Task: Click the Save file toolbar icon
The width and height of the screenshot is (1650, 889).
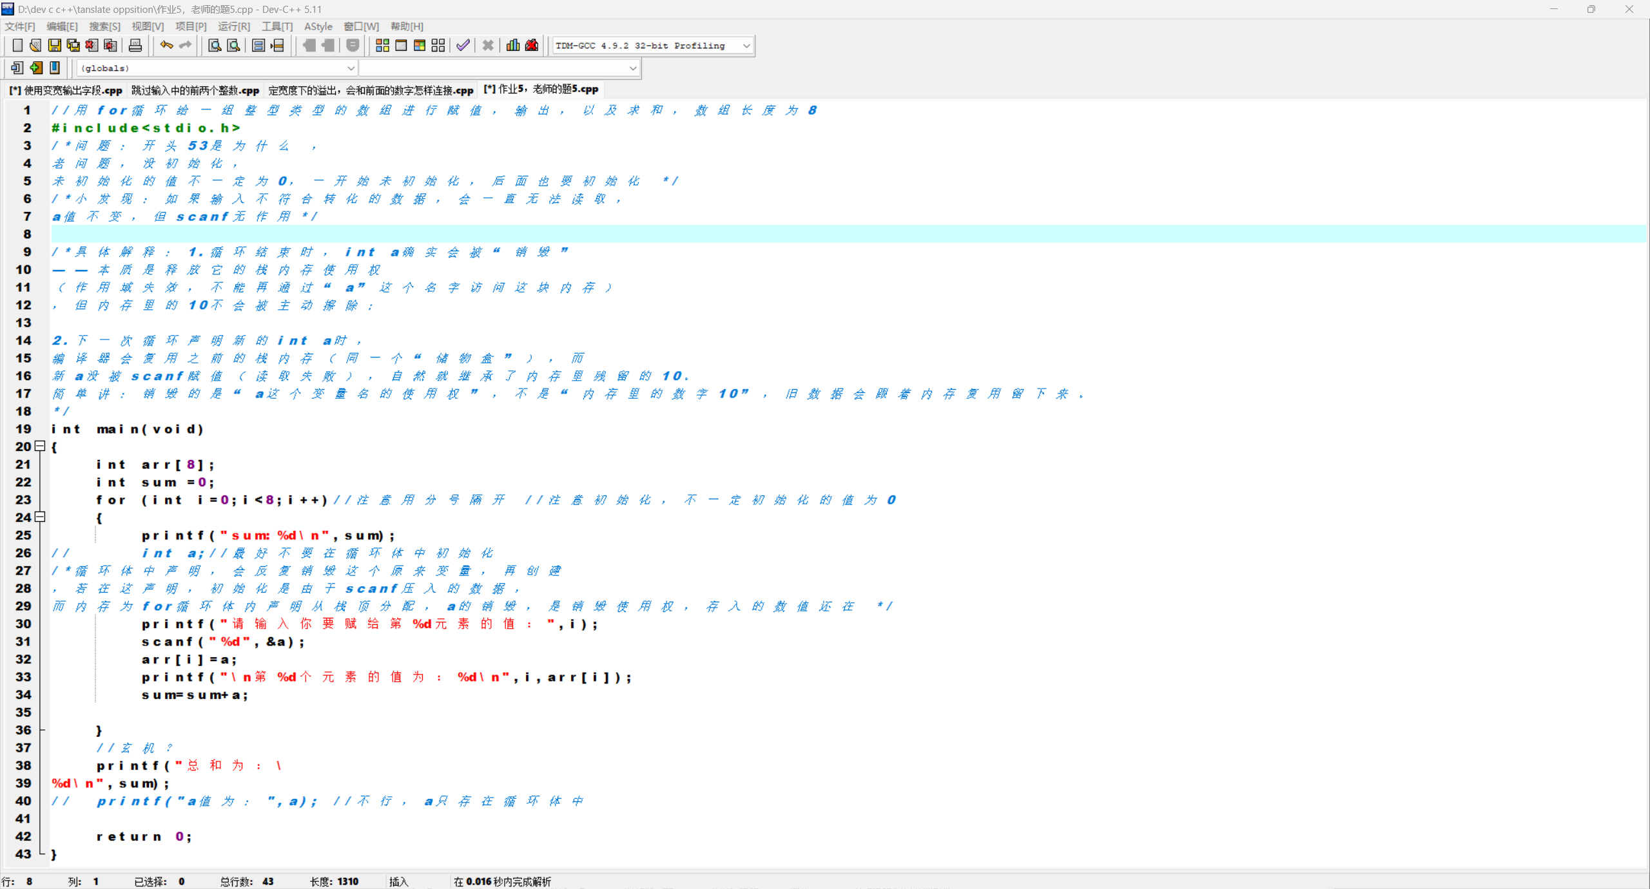Action: pos(55,45)
